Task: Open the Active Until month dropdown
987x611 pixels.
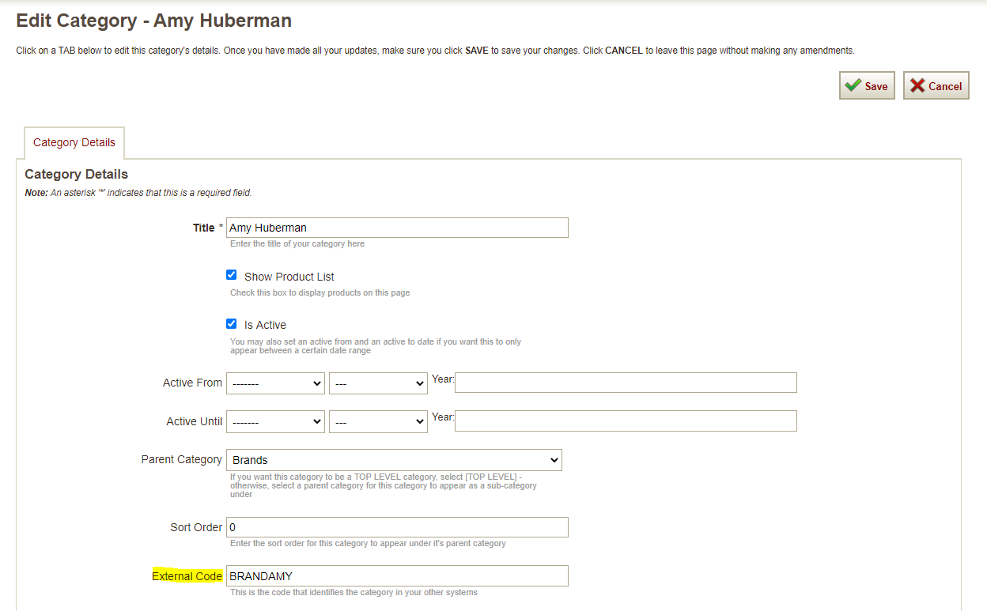Action: [275, 422]
